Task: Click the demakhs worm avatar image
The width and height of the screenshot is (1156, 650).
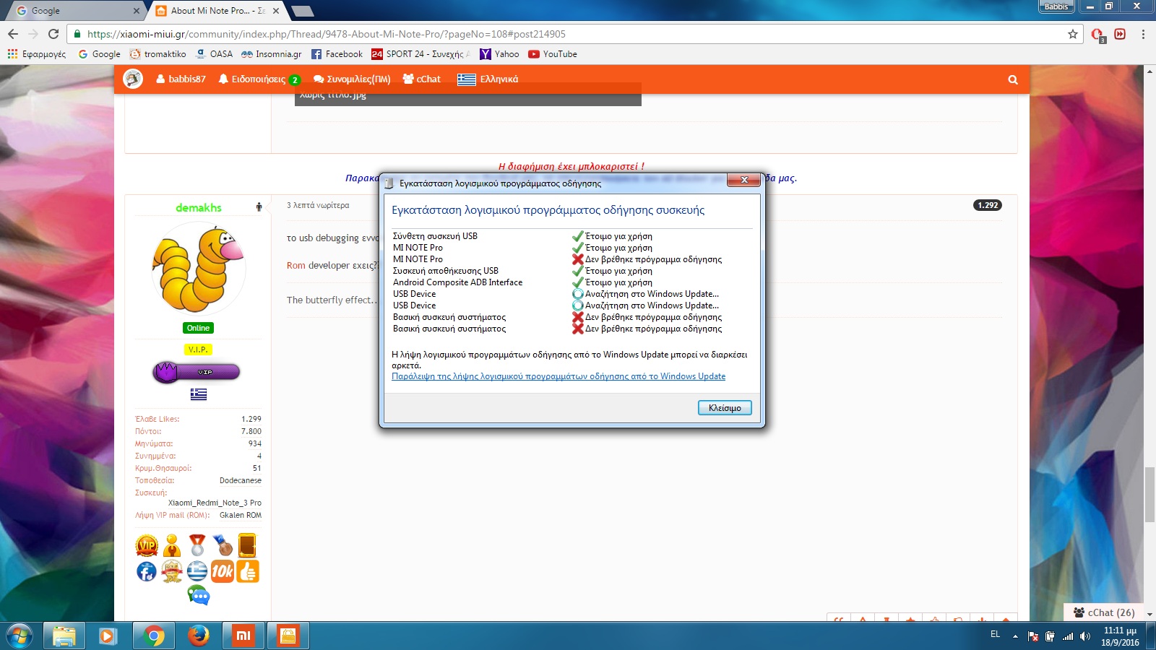Action: [198, 269]
